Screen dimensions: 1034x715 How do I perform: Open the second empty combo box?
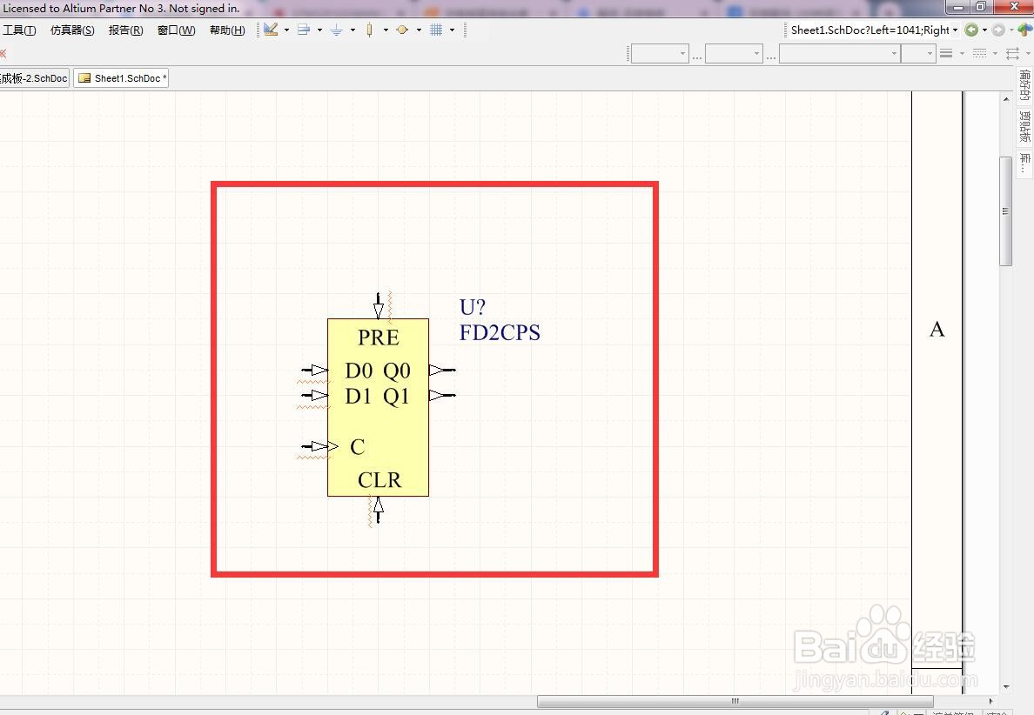pyautogui.click(x=734, y=53)
